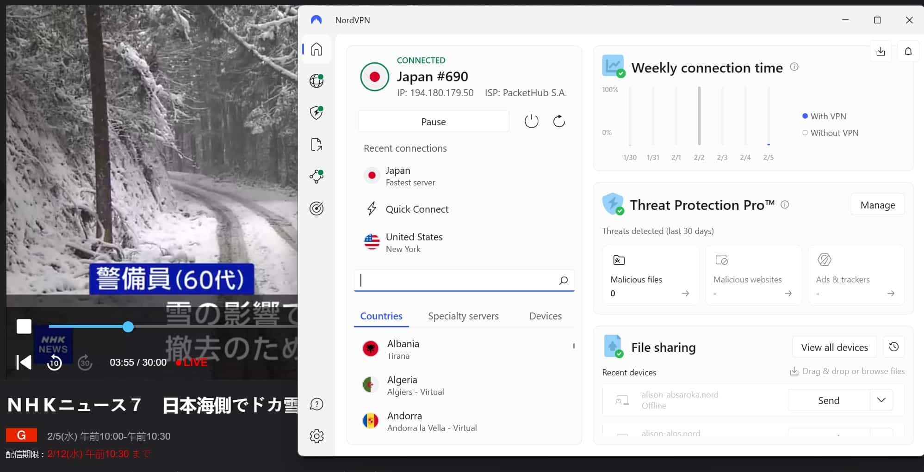924x472 pixels.
Task: Click the reconnect refresh icon
Action: (x=559, y=122)
